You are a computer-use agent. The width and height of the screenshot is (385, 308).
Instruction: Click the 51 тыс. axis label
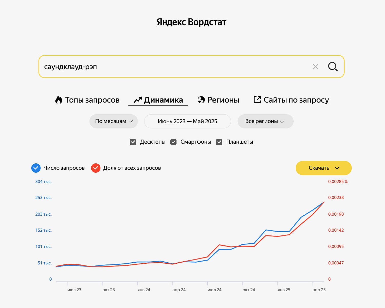(45, 263)
